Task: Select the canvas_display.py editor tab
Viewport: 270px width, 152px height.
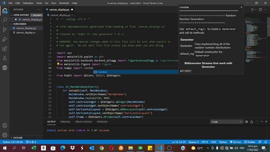Action: pos(59,10)
